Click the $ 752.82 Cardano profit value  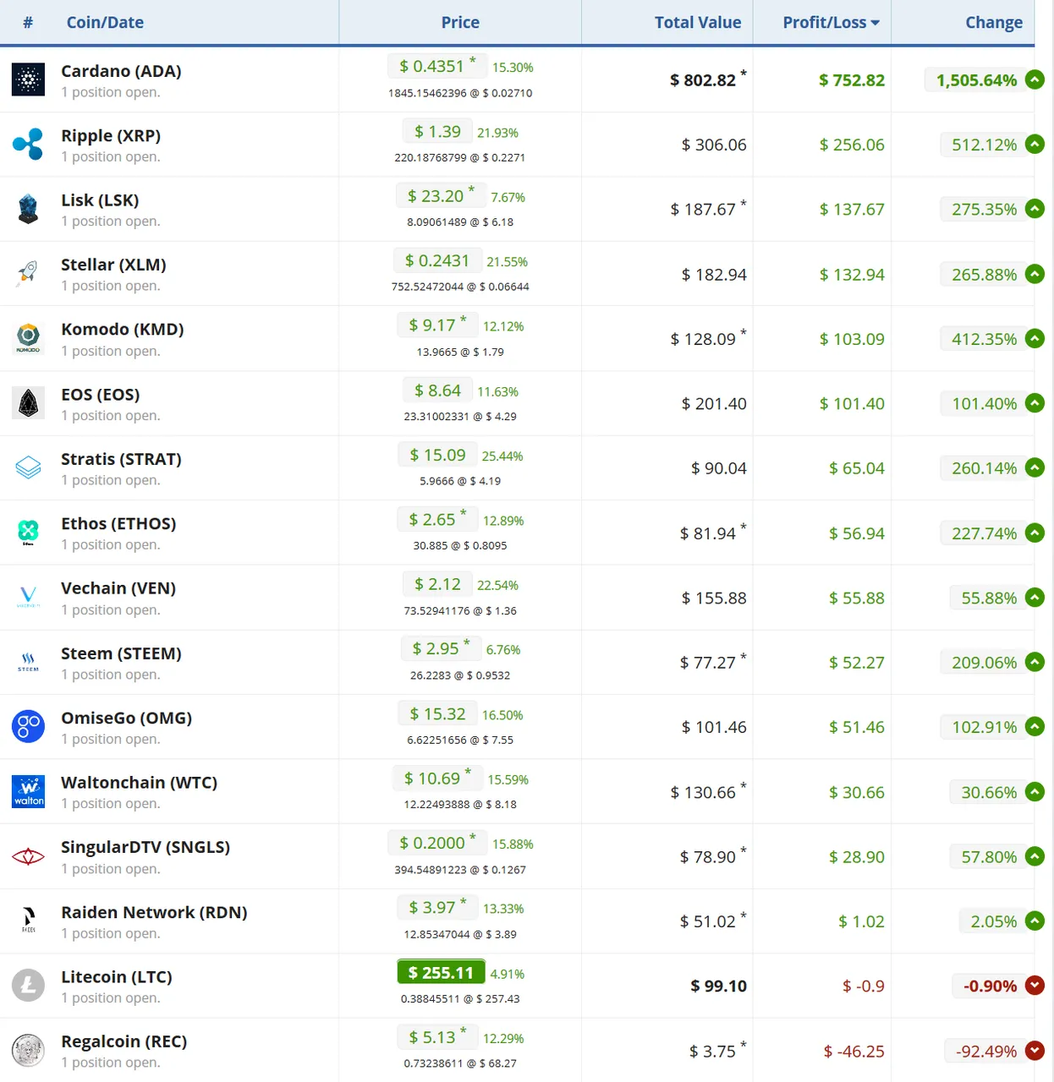(x=852, y=80)
